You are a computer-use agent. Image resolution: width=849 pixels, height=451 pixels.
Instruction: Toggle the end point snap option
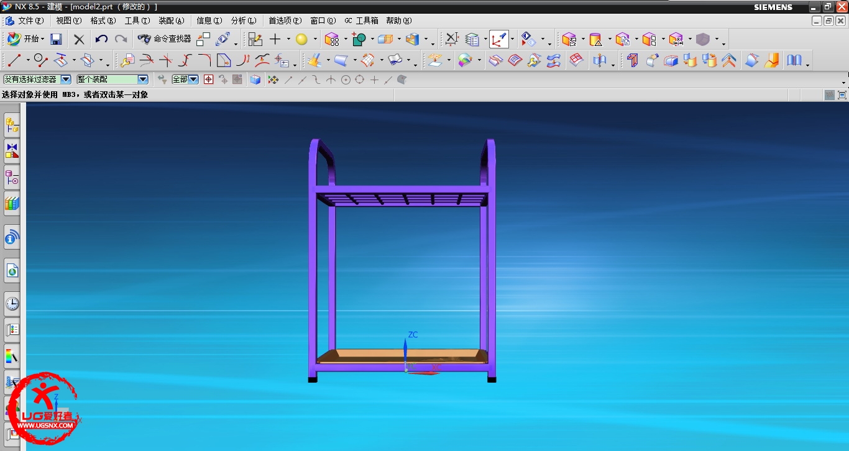click(x=288, y=80)
